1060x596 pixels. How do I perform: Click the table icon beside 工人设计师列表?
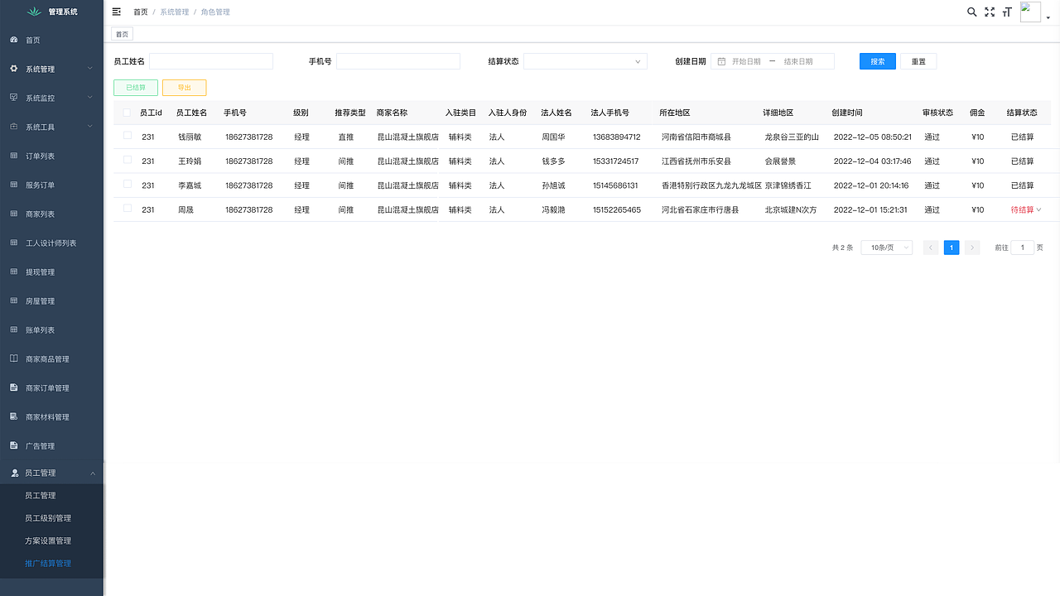[x=13, y=243]
